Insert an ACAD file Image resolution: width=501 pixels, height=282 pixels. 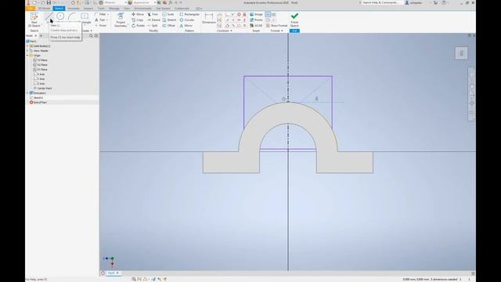point(256,26)
